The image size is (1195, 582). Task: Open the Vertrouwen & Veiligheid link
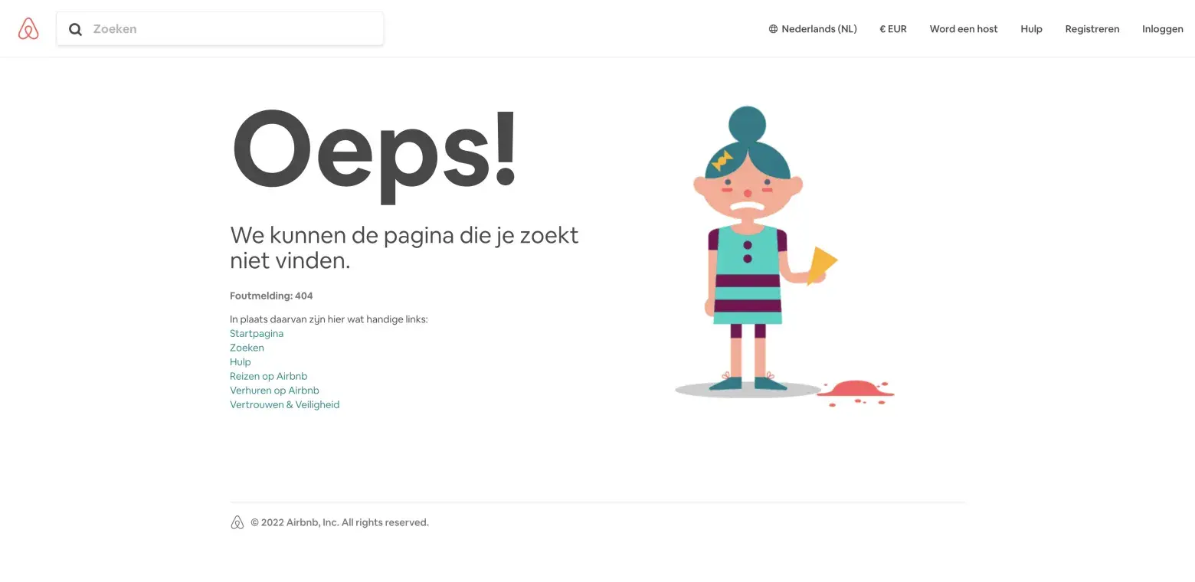point(285,404)
